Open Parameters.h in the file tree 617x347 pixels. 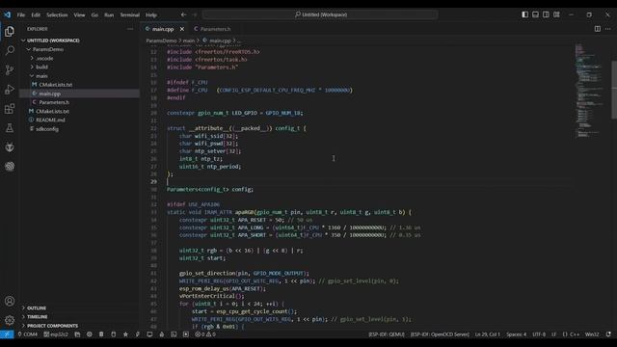[x=80, y=102]
